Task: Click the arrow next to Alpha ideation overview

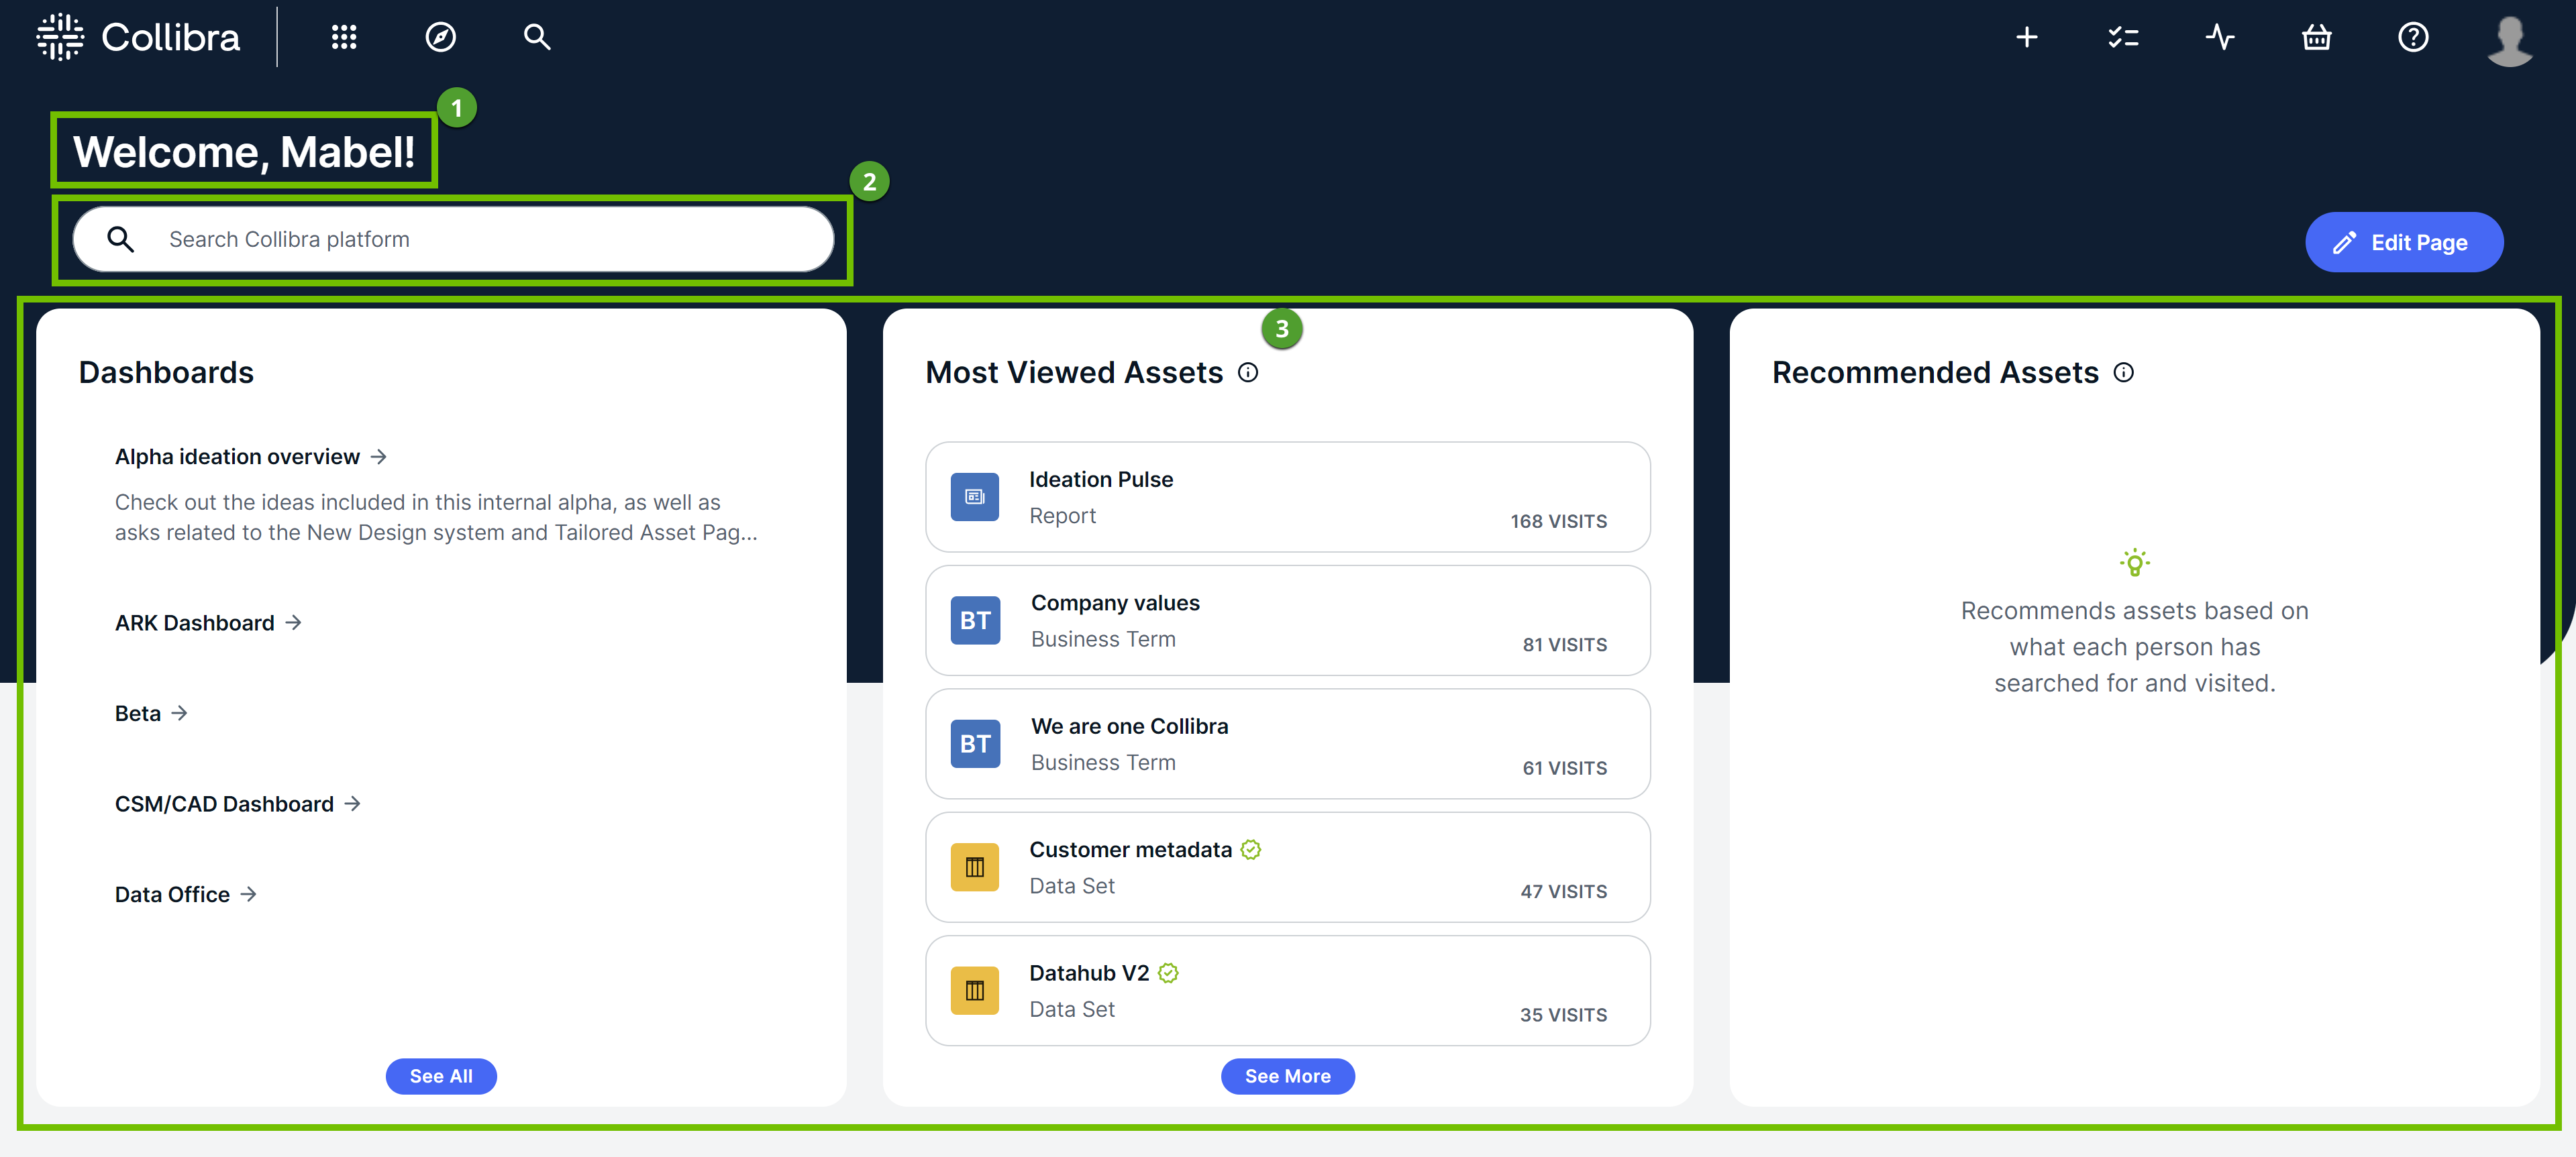Action: (378, 456)
